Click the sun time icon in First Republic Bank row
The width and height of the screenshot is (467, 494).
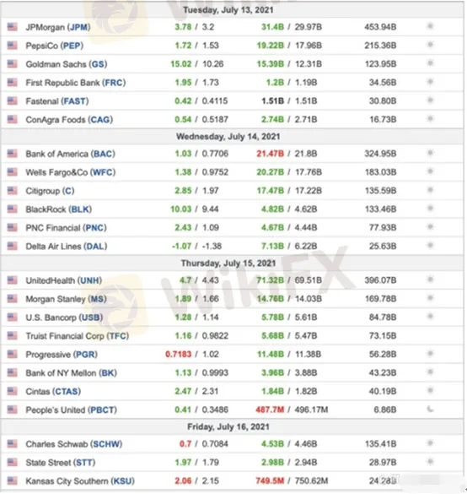tap(430, 82)
